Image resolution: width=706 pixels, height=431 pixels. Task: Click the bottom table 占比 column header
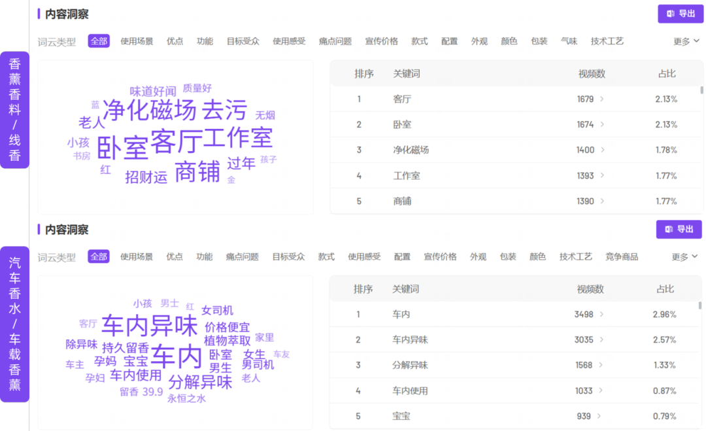point(665,289)
